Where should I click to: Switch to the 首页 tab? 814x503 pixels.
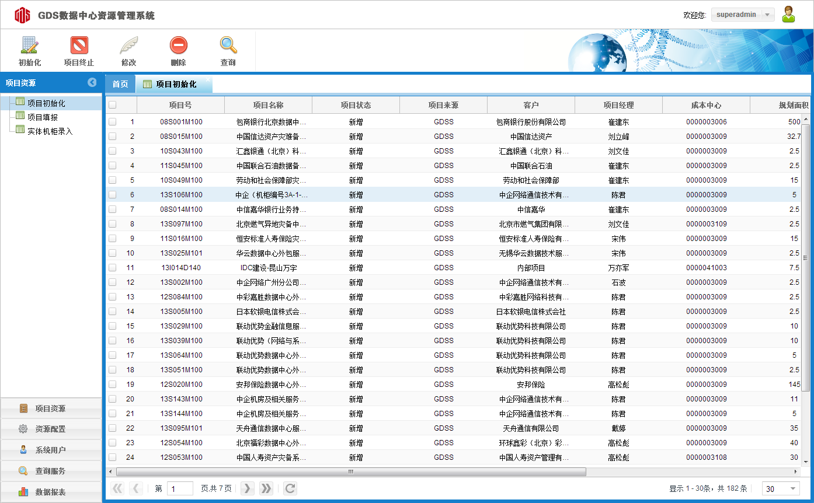[x=120, y=84]
